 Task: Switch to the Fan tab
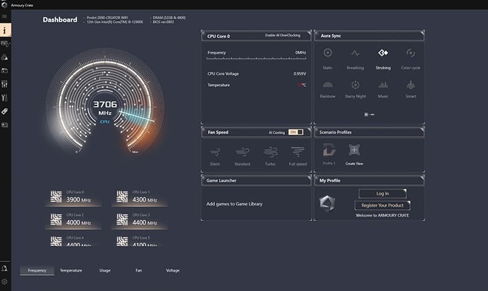pyautogui.click(x=139, y=271)
